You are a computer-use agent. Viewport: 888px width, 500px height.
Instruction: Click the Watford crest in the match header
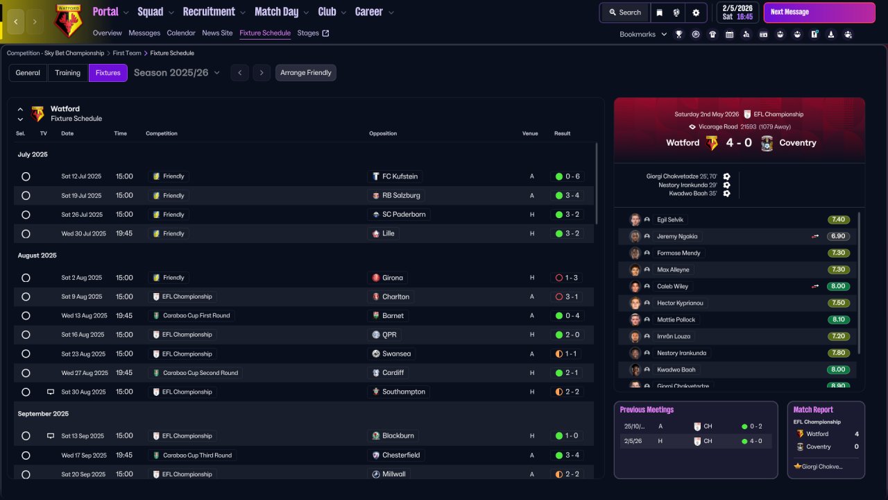pyautogui.click(x=712, y=143)
